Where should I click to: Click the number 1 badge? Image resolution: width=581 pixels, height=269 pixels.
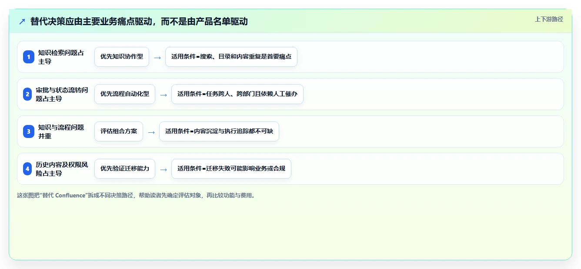(28, 57)
